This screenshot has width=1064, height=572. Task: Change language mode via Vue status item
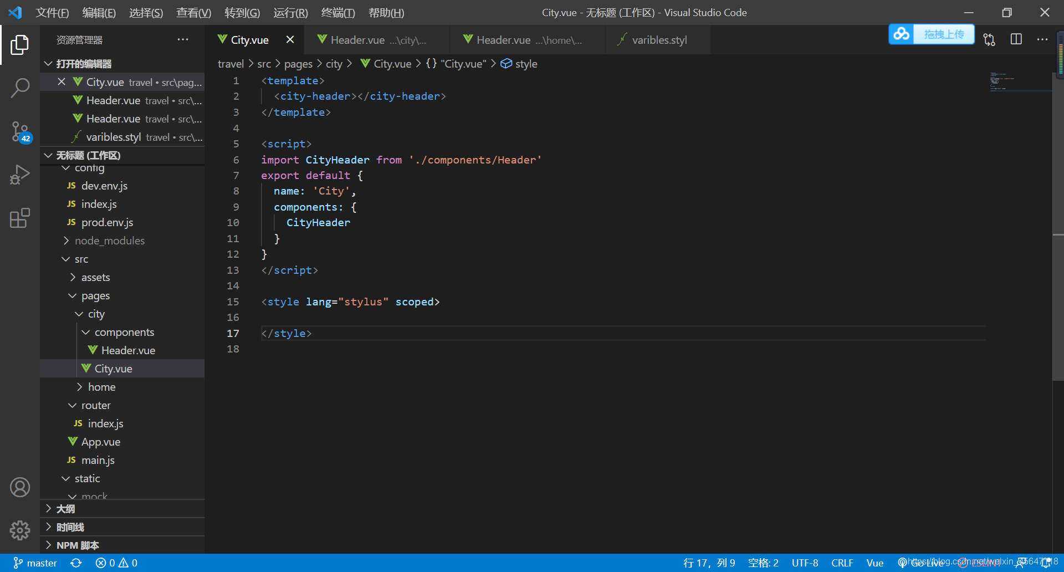tap(874, 563)
